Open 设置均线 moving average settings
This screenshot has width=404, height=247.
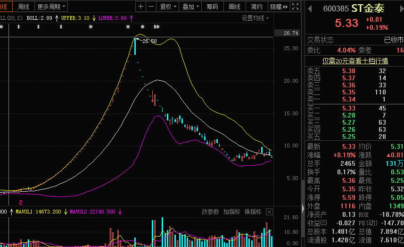(255, 18)
